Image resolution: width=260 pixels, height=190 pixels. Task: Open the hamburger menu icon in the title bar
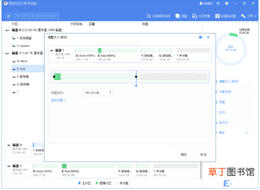pyautogui.click(x=218, y=3)
